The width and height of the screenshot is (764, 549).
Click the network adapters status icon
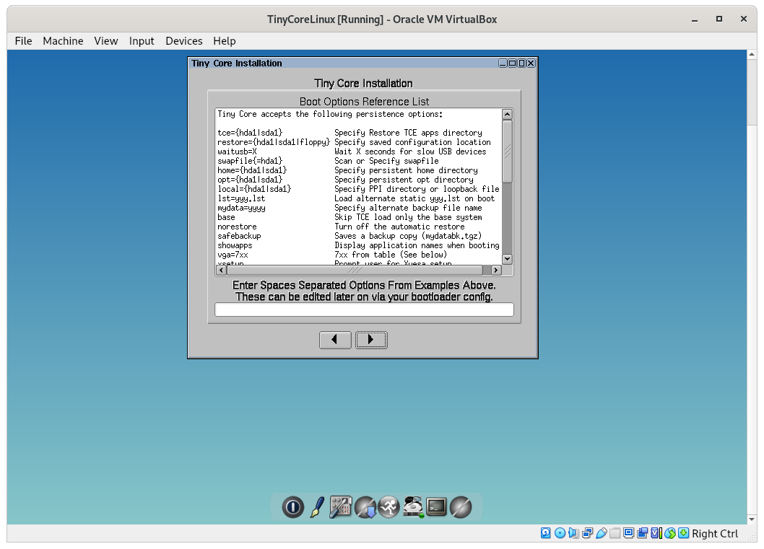click(x=588, y=533)
